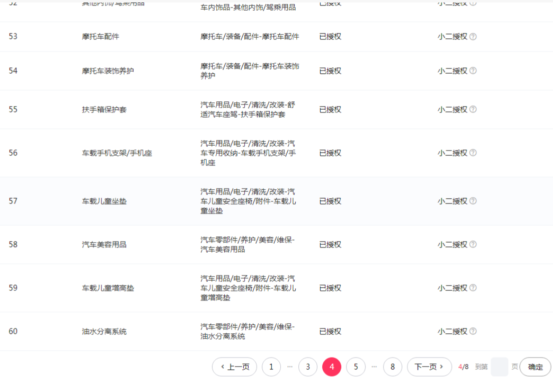Click help icon beside 小二授权 in row 53
553x379 pixels.
473,36
